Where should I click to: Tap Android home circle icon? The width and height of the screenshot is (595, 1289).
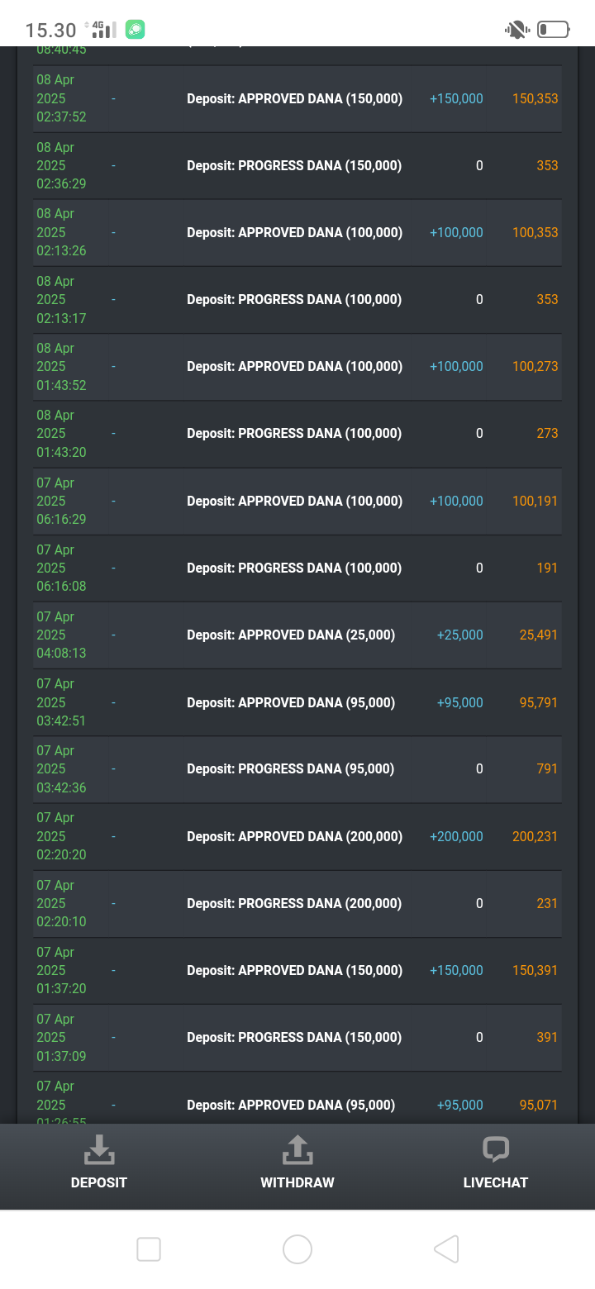click(297, 1249)
